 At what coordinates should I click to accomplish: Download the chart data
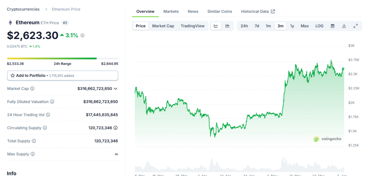pos(344,26)
